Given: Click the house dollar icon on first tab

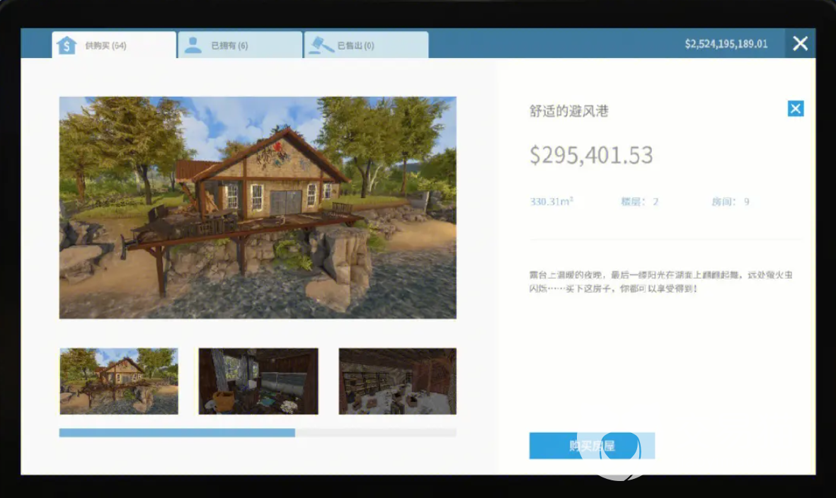Looking at the screenshot, I should pyautogui.click(x=67, y=45).
